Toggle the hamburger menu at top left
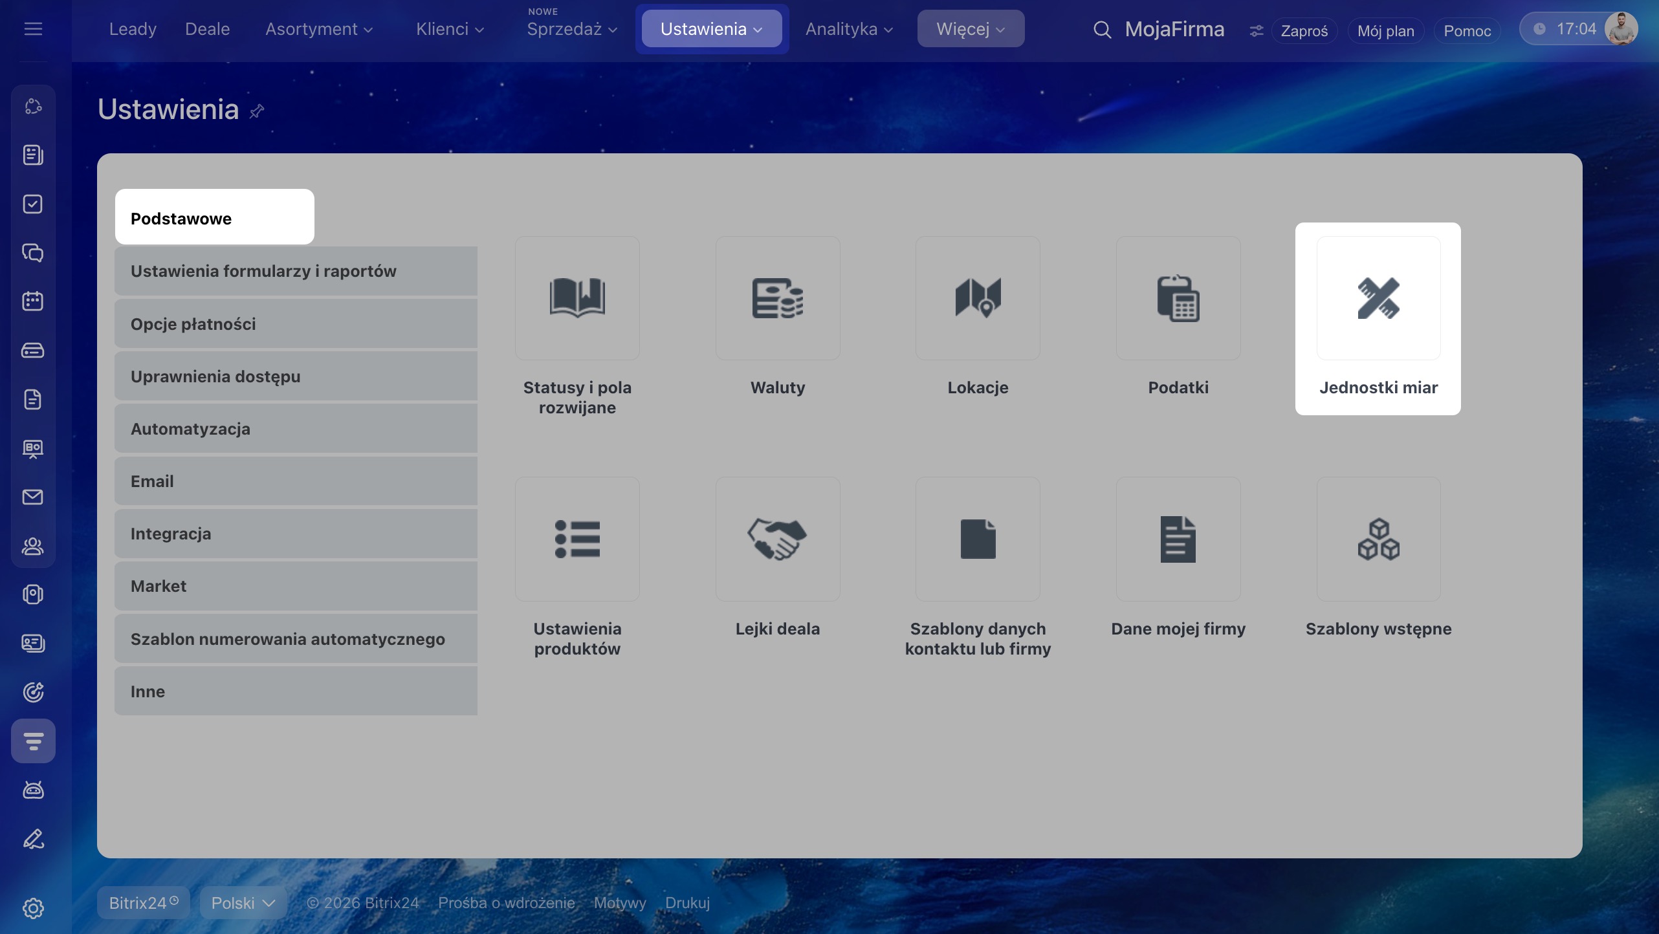Image resolution: width=1659 pixels, height=934 pixels. click(x=33, y=29)
